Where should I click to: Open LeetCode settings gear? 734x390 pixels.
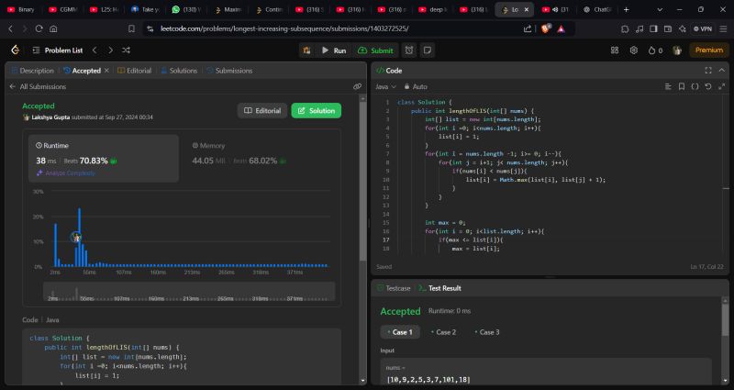[x=634, y=50]
